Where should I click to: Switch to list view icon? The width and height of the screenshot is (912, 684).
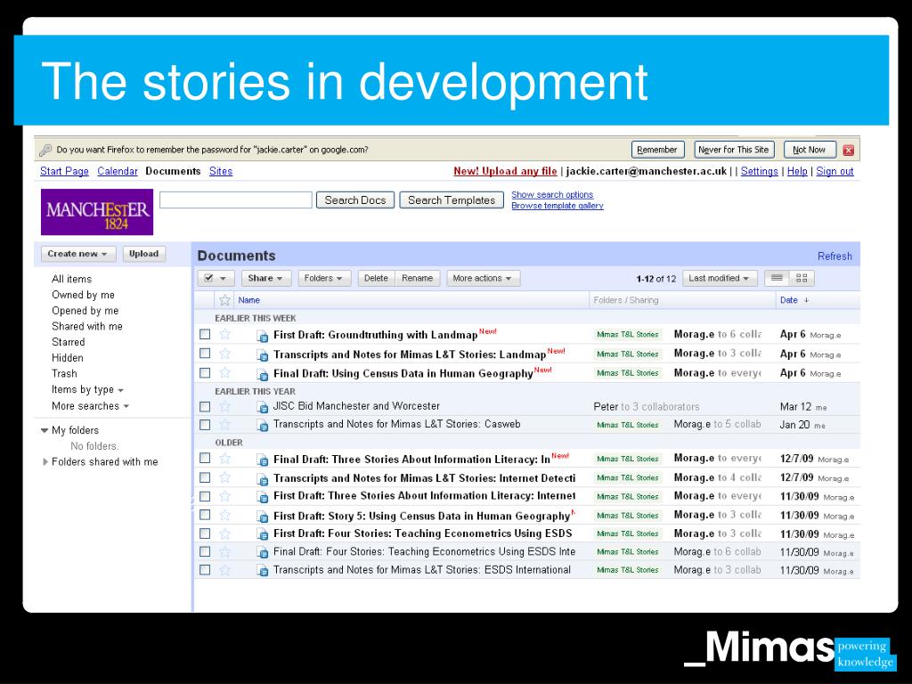(x=777, y=278)
